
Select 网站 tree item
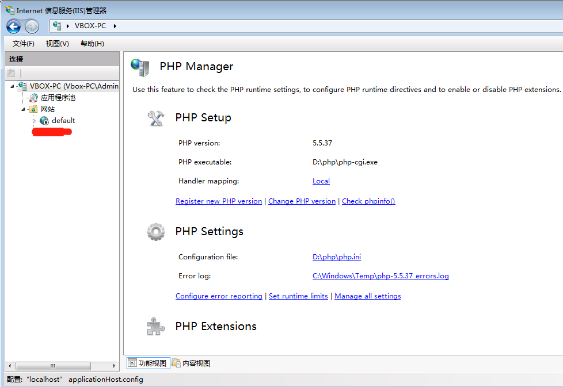pyautogui.click(x=48, y=109)
